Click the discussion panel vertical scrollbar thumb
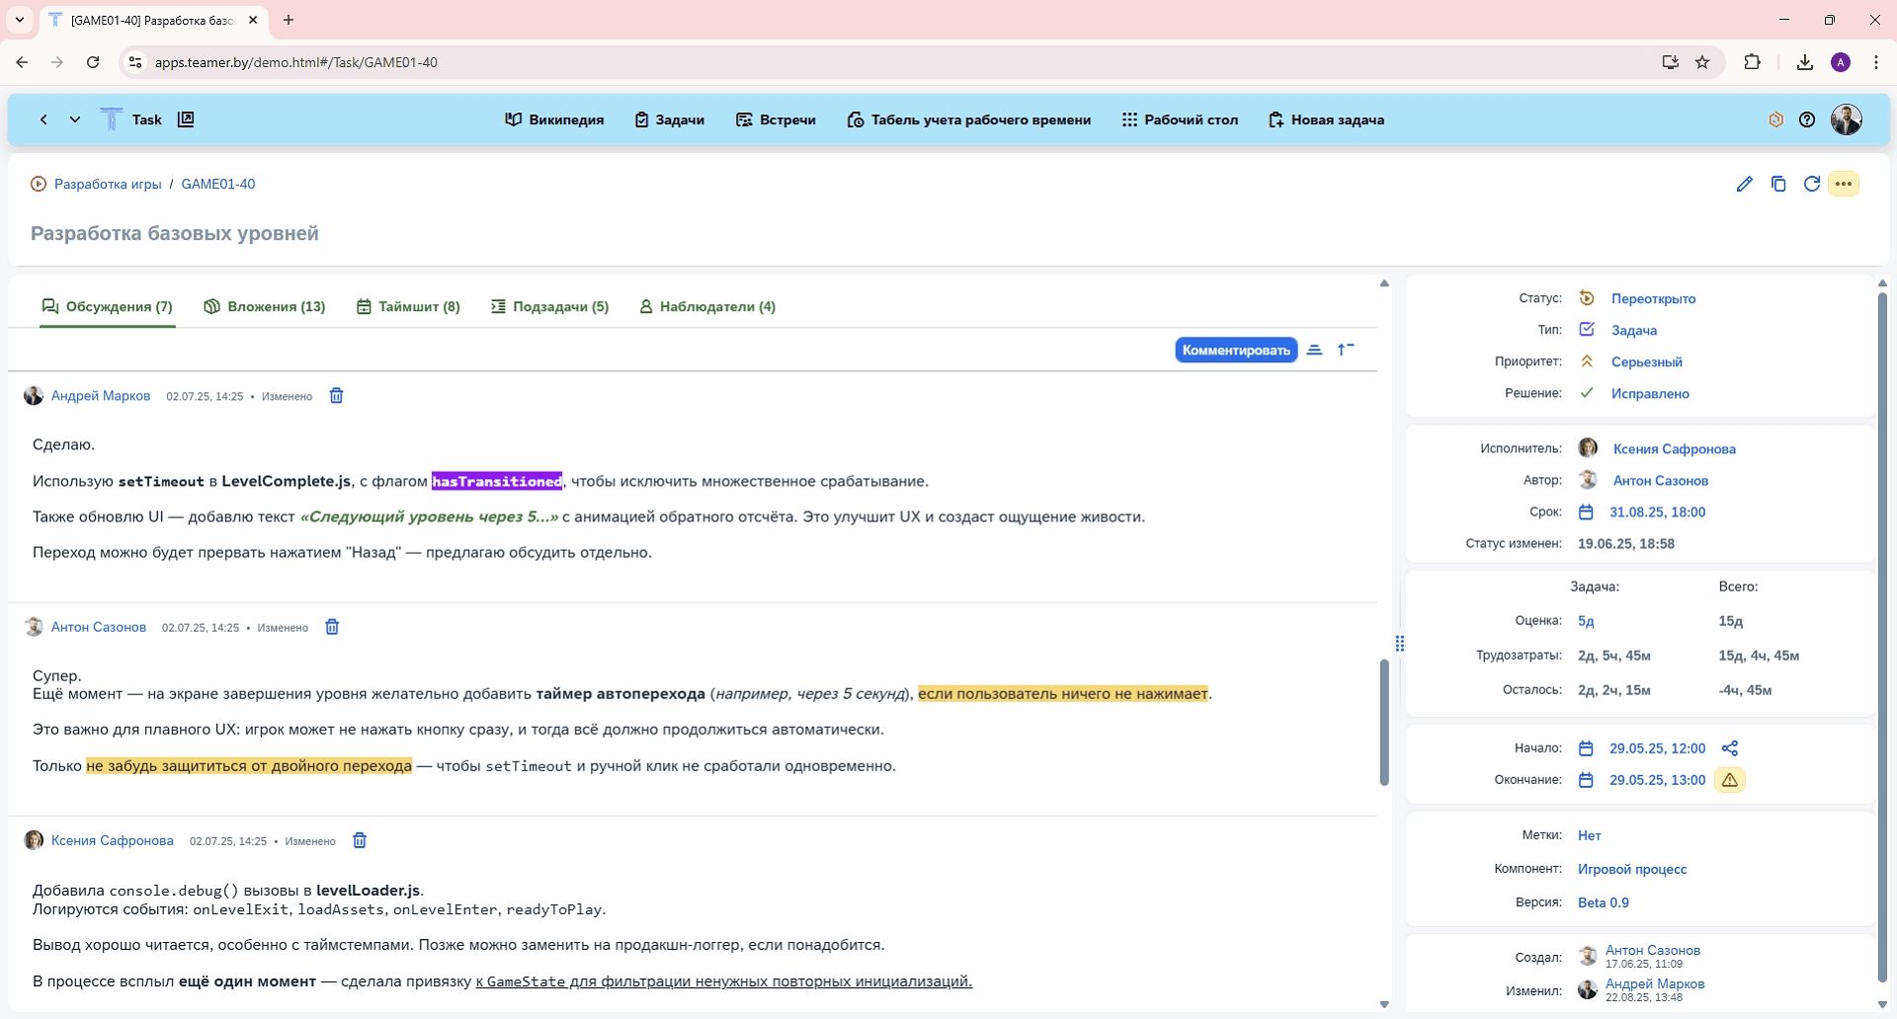Viewport: 1897px width, 1019px height. (1384, 721)
